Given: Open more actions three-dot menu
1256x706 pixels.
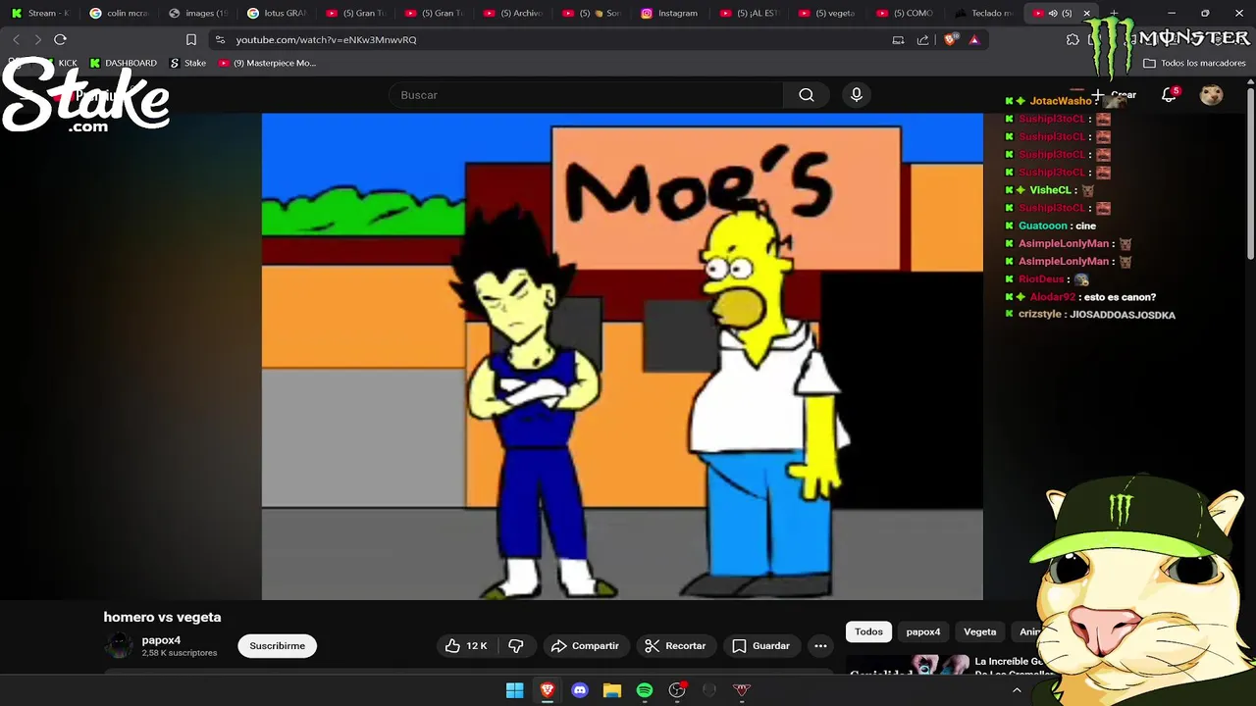Looking at the screenshot, I should coord(820,646).
